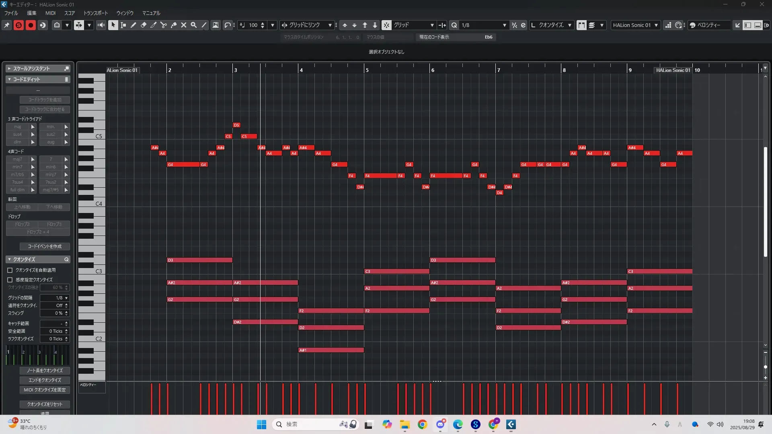Select the Zoom magnifier tool

click(x=194, y=25)
